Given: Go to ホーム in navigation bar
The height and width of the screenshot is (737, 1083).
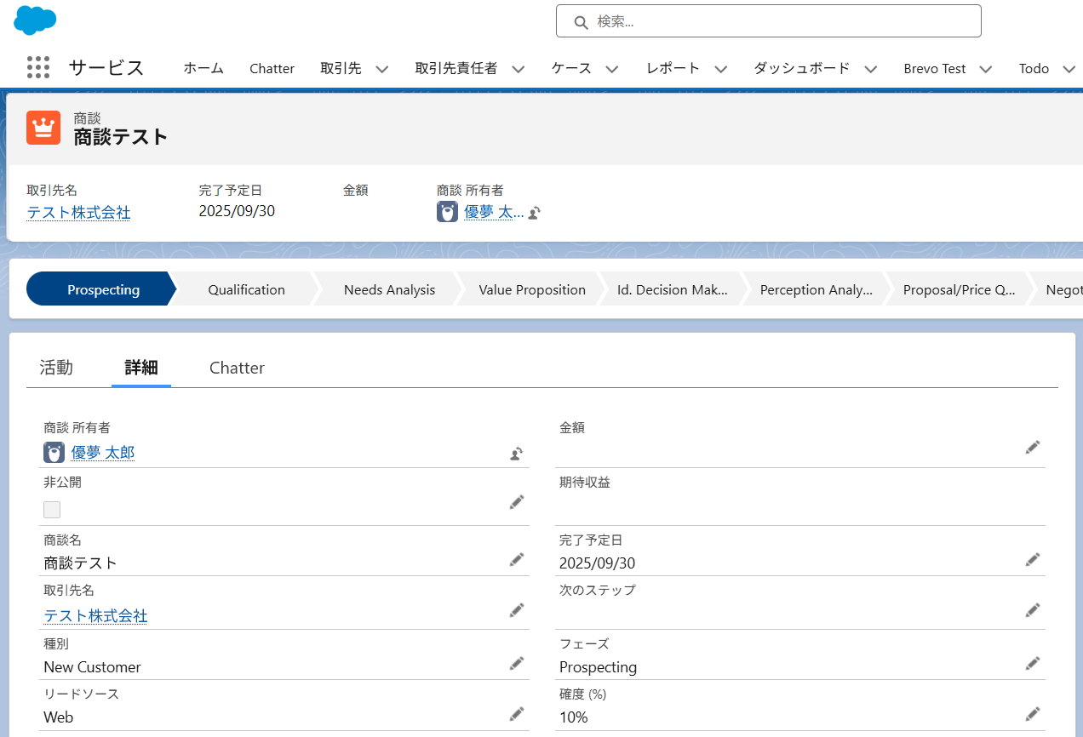Looking at the screenshot, I should pos(203,69).
